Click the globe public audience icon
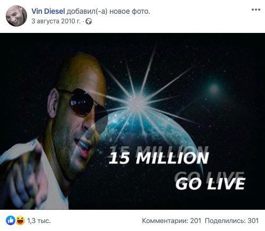 (89, 22)
